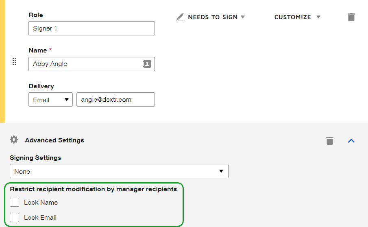Click the pen icon beside Needs to Sign
368x227 pixels.
coord(180,17)
